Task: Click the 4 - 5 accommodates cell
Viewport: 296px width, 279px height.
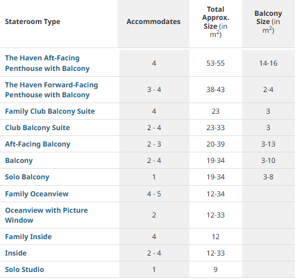Action: (154, 194)
